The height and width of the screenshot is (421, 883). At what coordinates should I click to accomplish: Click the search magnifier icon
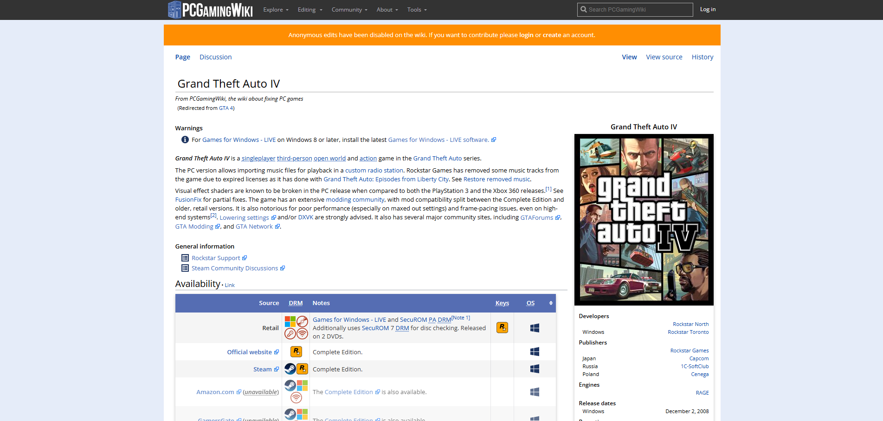click(x=584, y=9)
